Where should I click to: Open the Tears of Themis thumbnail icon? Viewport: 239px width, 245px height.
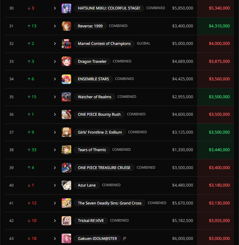(x=66, y=150)
